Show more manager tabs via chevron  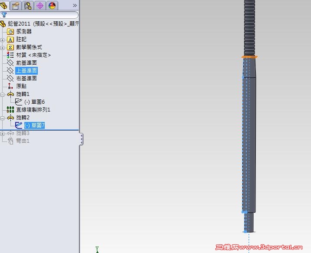pos(75,5)
